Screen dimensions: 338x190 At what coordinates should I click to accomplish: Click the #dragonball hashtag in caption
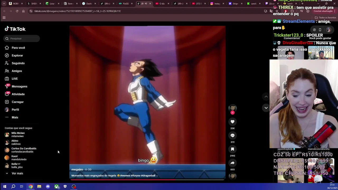click(148, 175)
